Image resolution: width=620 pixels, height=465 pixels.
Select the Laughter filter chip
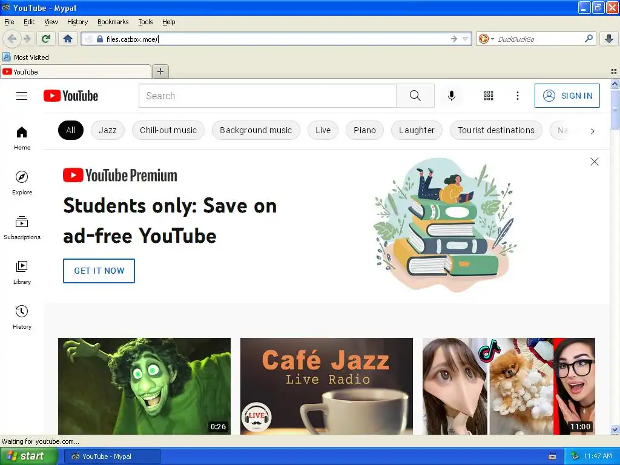417,131
